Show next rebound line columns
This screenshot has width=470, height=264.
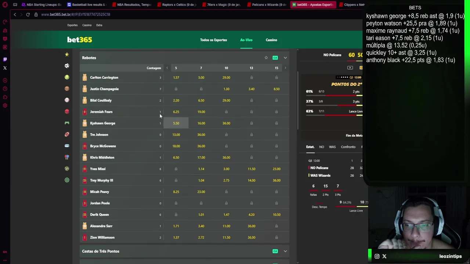coord(285,68)
